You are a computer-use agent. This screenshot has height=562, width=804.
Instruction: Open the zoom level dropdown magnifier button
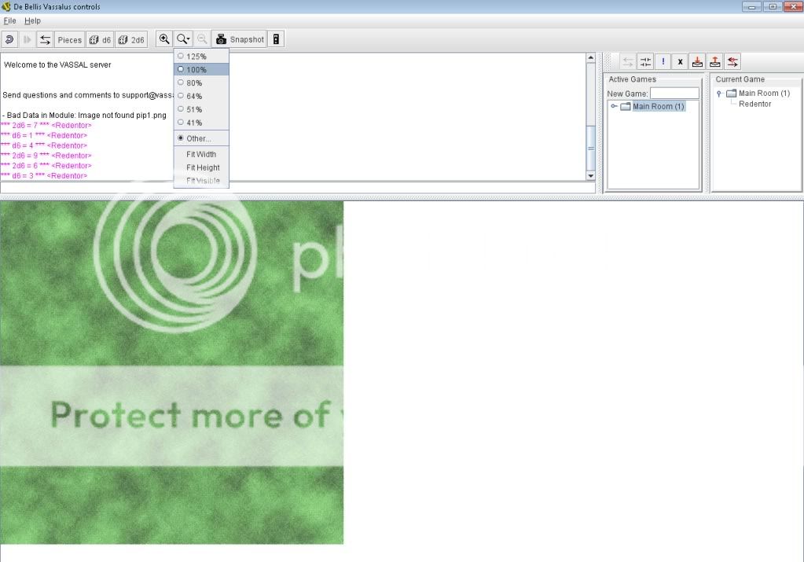click(x=183, y=39)
